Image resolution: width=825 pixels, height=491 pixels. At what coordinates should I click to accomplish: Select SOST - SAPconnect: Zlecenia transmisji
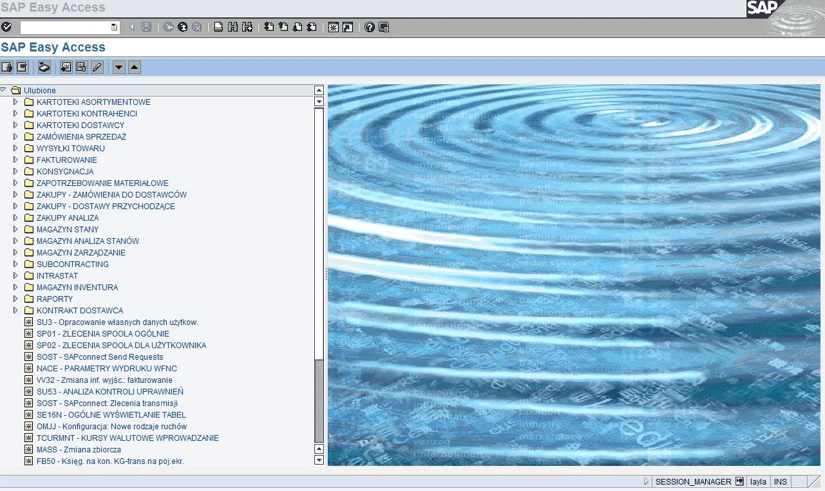click(x=107, y=403)
